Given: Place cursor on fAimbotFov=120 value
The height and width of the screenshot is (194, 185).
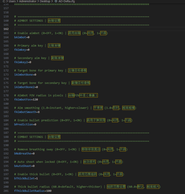Looking at the screenshot, I should [x=26, y=100].
